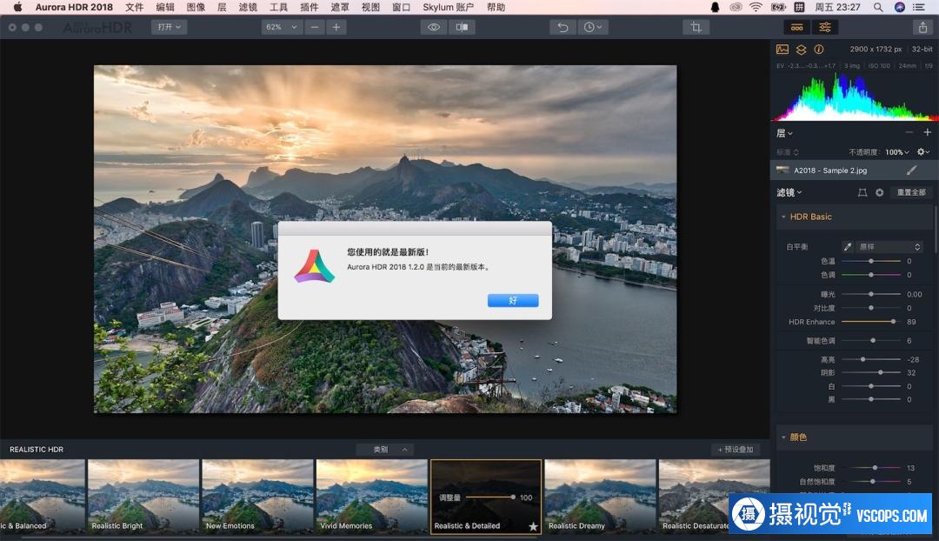Adjust the HDR Enhance slider

tap(871, 322)
